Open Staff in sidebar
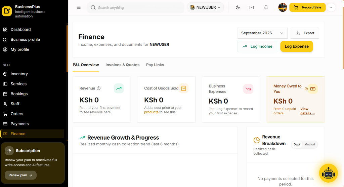This screenshot has width=344, height=187. (x=33, y=104)
